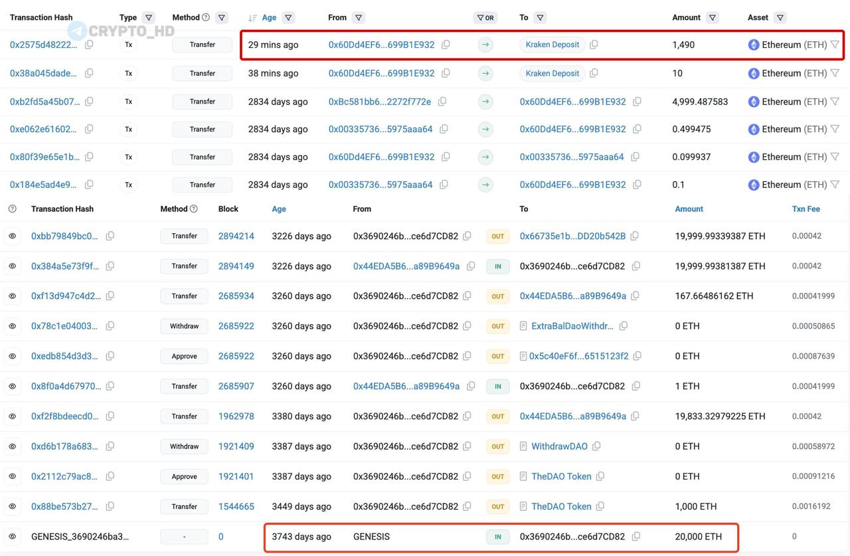Viewport: 850px width, 556px height.
Task: Copy the WithdrawDAO contract address
Action: (596, 446)
